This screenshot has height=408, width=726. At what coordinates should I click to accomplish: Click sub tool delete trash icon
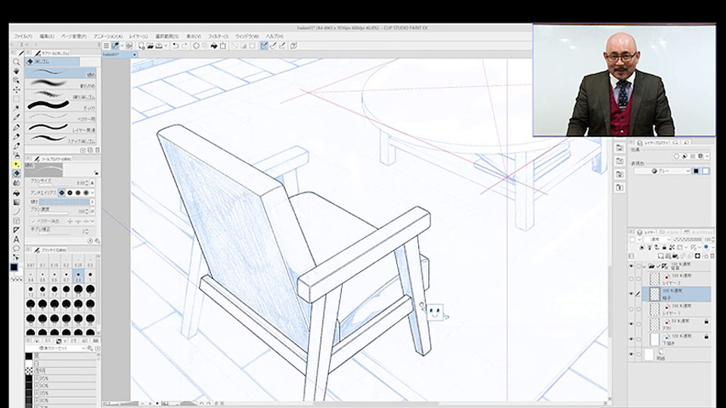(x=98, y=150)
